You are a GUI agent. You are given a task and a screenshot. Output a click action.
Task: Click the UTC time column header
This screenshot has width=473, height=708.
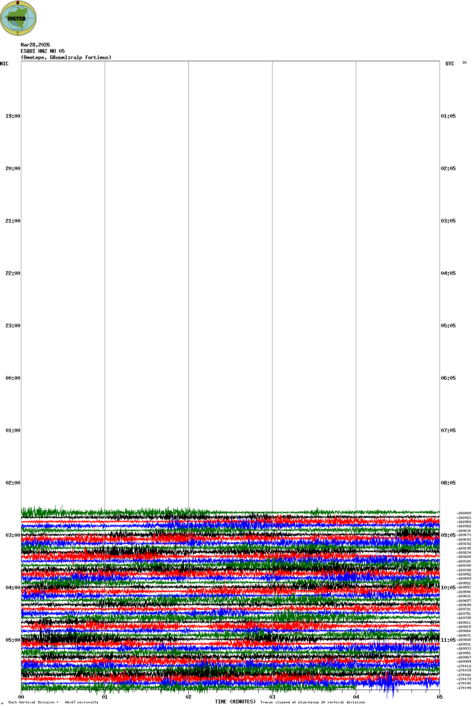point(450,64)
